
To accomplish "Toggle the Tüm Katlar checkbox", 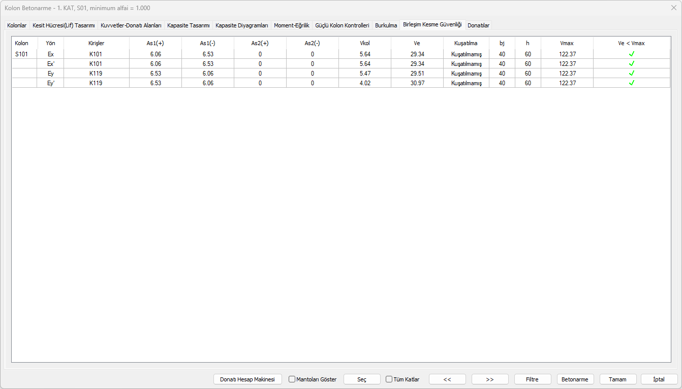I will (389, 379).
